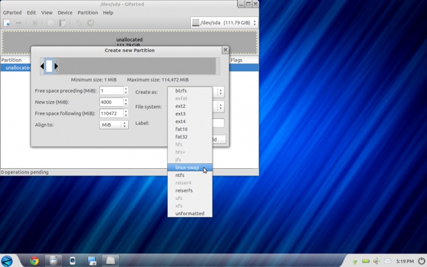Expand the Create as dropdown arrow
The height and width of the screenshot is (267, 427).
tap(220, 91)
